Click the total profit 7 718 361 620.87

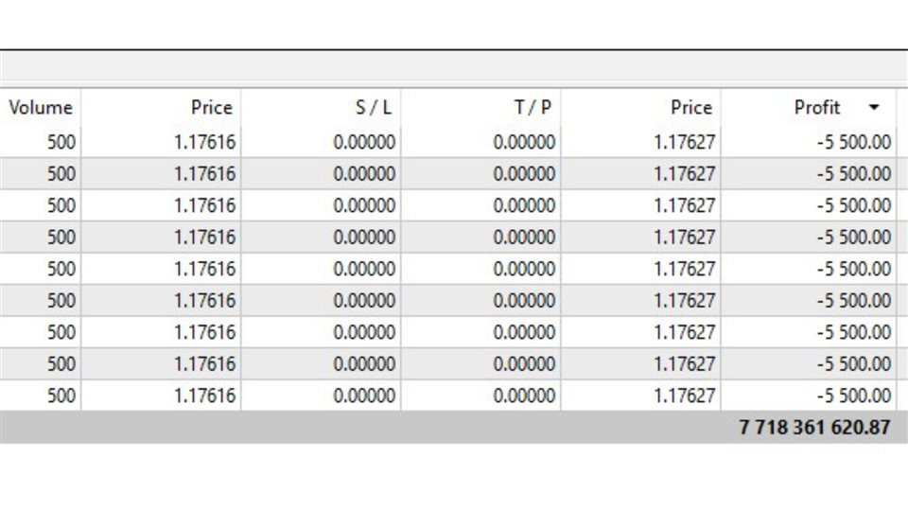click(x=814, y=428)
